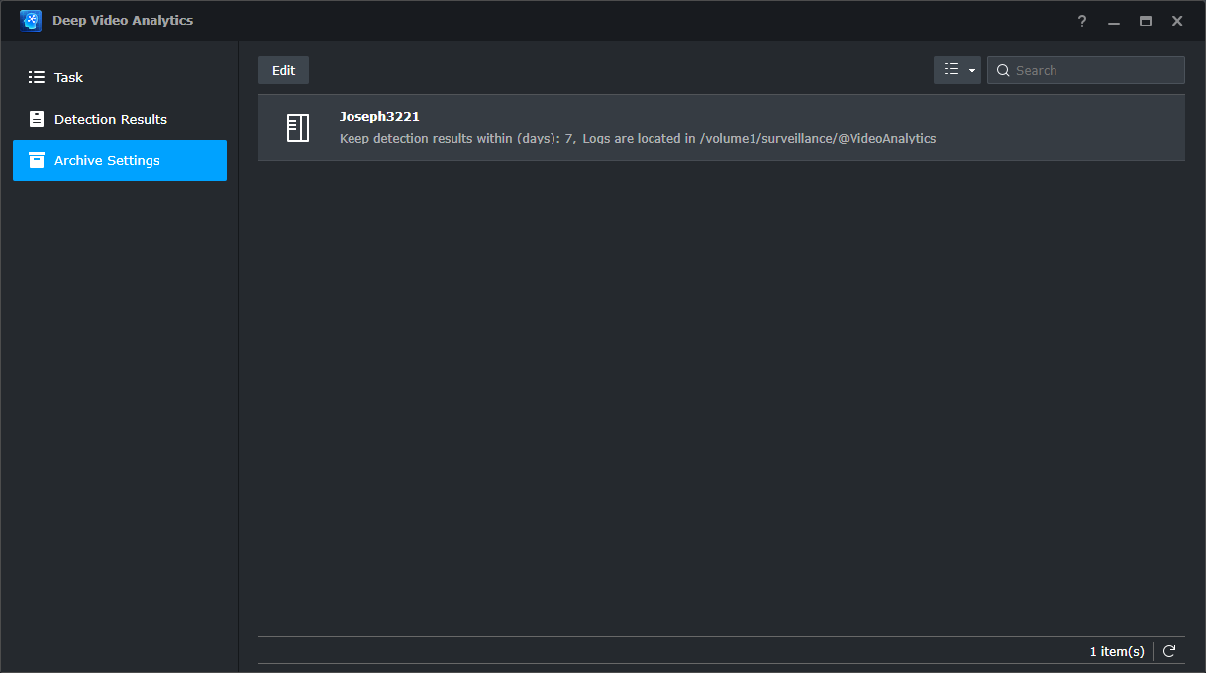Close the Deep Video Analytics window
Viewport: 1206px width, 673px height.
(1177, 21)
